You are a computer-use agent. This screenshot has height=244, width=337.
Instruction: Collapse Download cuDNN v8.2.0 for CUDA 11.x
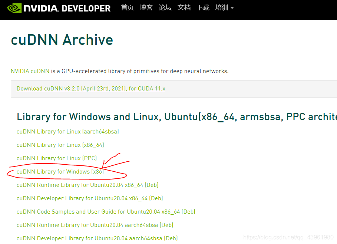coord(91,89)
